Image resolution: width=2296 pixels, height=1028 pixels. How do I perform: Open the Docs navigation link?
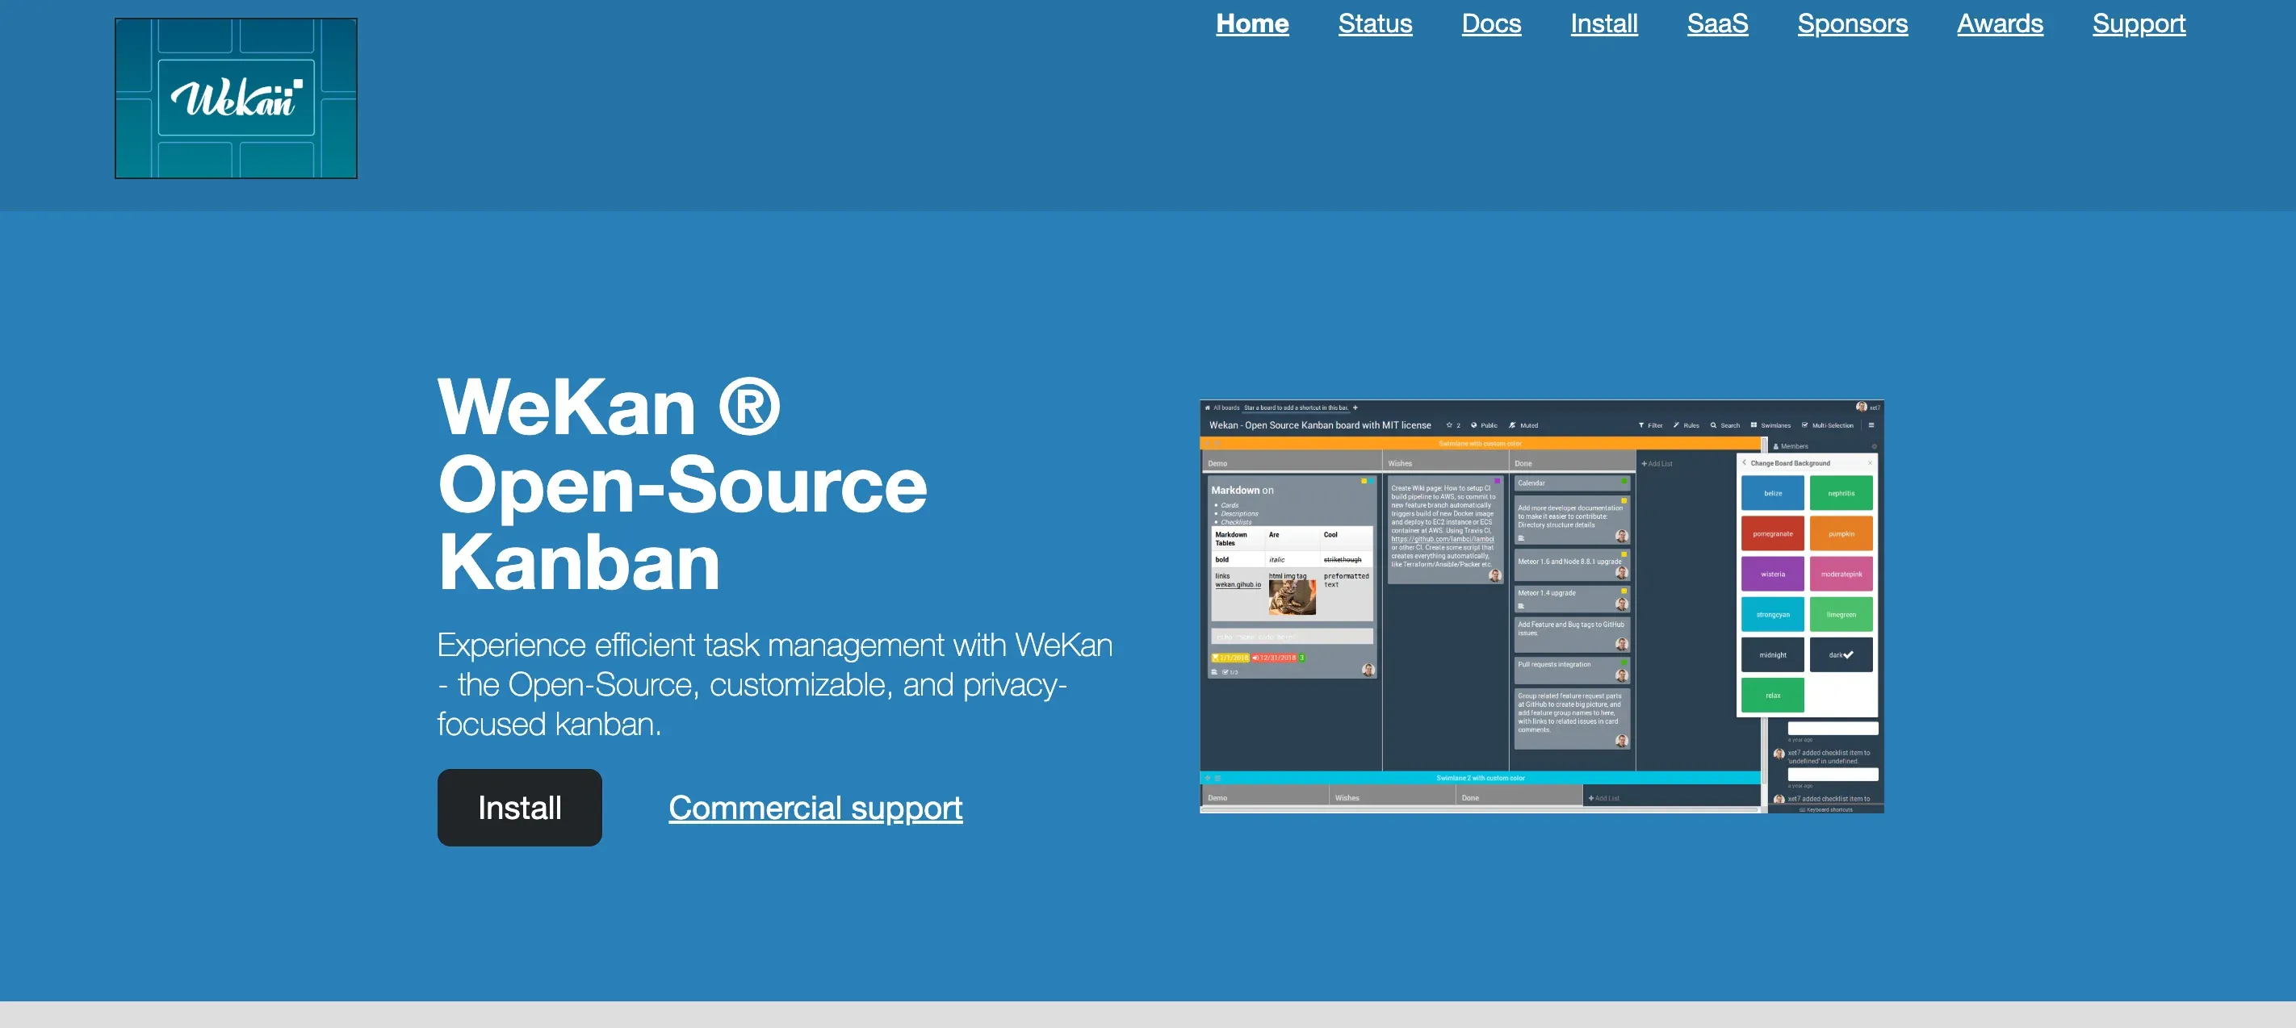click(x=1491, y=23)
